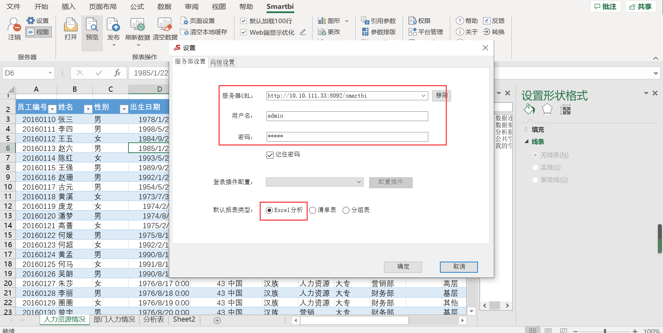Open 平台管理 platform management

pos(425,32)
